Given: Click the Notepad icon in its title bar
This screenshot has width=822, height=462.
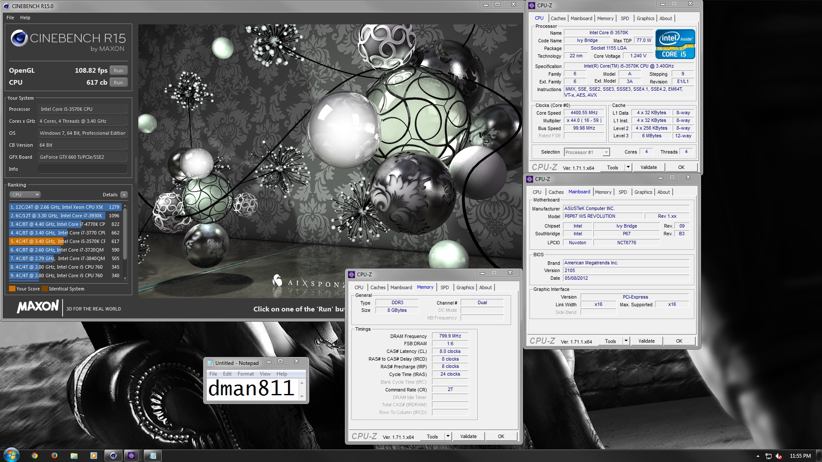Looking at the screenshot, I should tap(210, 363).
